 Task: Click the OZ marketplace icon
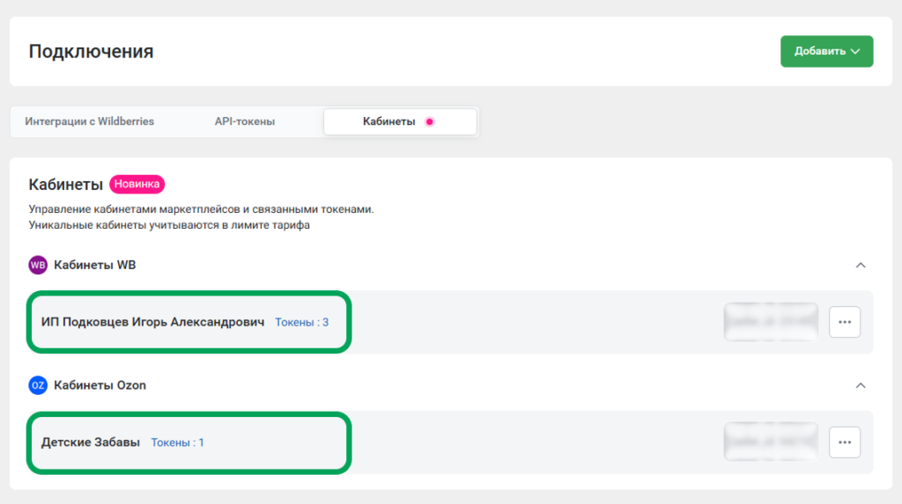(x=38, y=385)
